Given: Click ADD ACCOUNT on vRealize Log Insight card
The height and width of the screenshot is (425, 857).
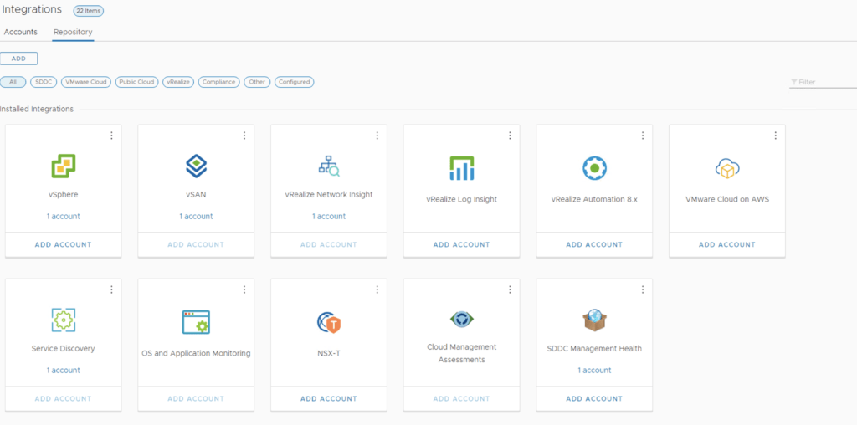Looking at the screenshot, I should coord(461,245).
